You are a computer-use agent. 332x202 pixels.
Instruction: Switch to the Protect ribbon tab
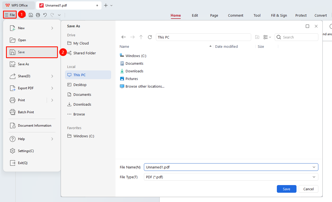click(301, 16)
